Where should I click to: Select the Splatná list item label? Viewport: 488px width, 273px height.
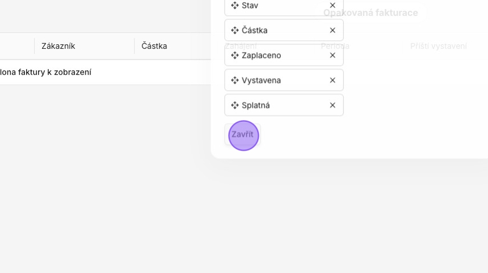(255, 105)
